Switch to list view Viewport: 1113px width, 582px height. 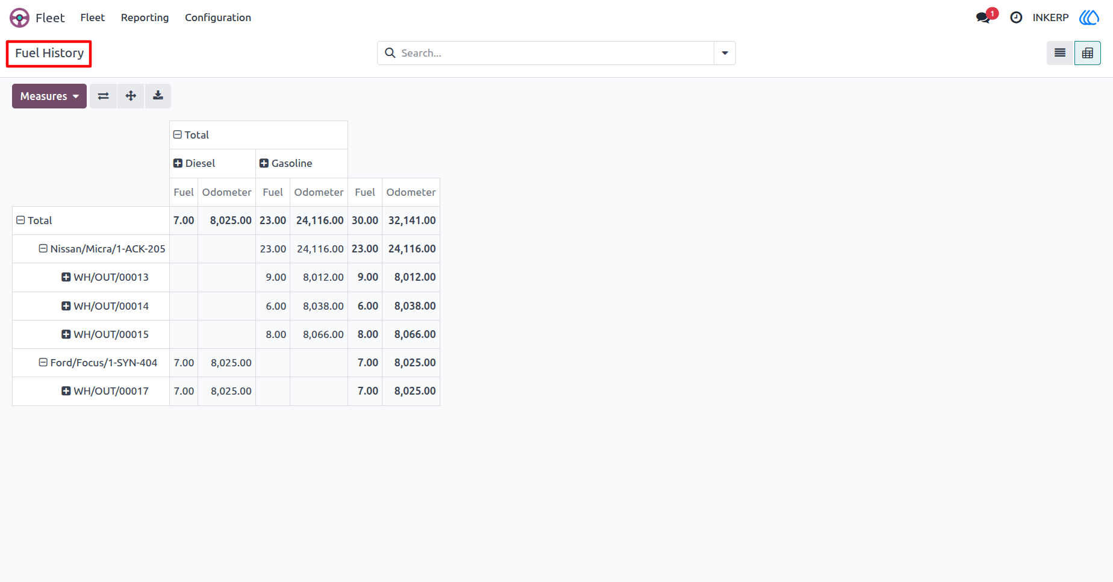(1060, 53)
